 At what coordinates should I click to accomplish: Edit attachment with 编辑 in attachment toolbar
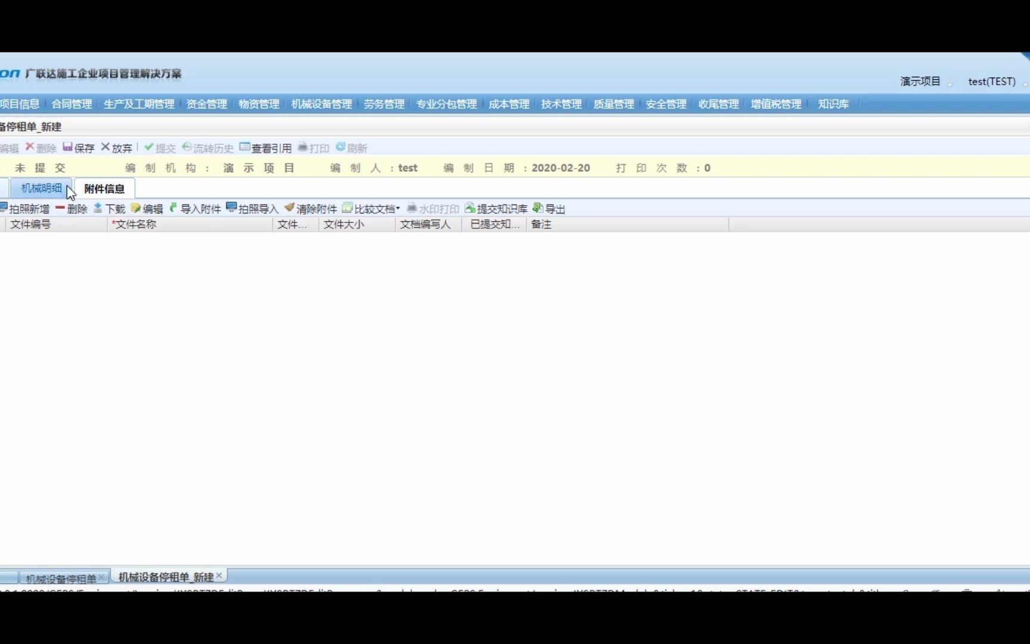coord(147,208)
